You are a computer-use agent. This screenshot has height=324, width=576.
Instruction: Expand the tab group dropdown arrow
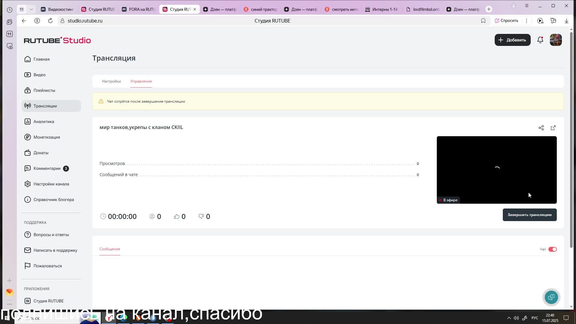[x=31, y=9]
